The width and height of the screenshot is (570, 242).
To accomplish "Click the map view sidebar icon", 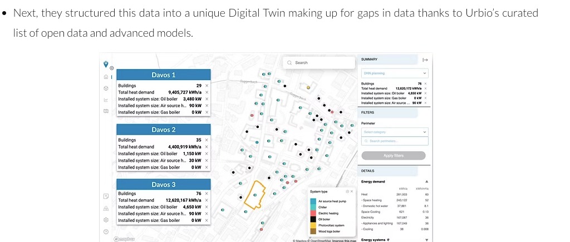I will 105,111.
